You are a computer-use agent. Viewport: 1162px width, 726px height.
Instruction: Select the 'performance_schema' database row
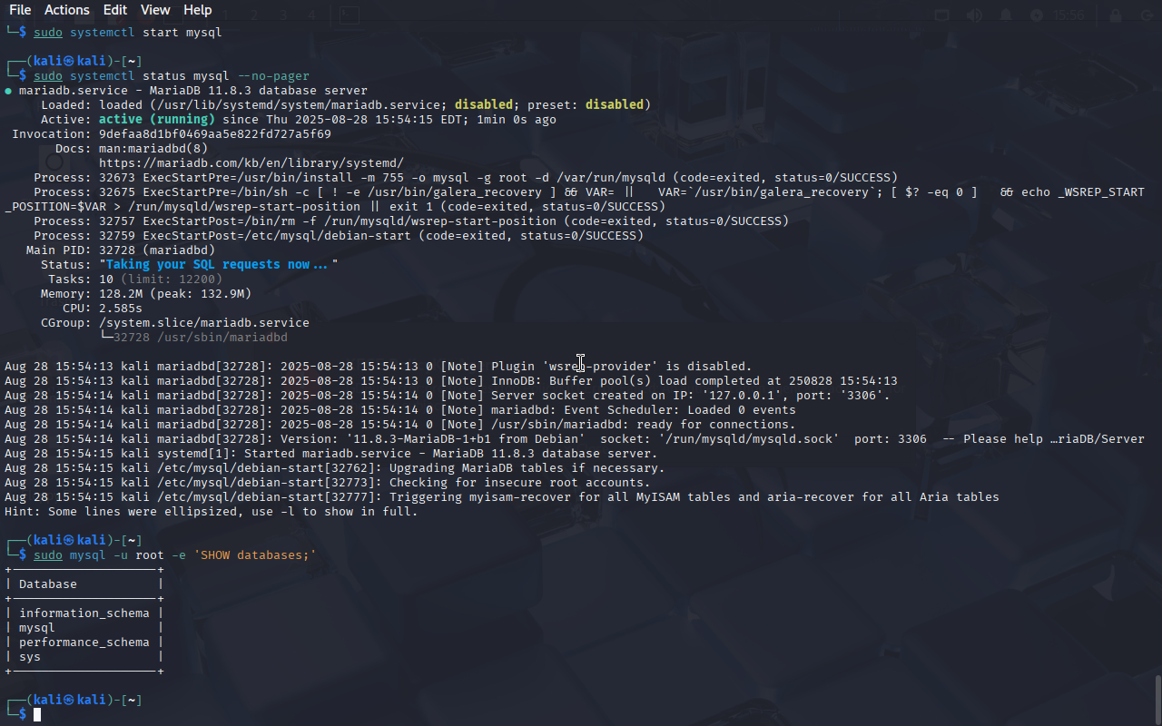click(x=84, y=642)
